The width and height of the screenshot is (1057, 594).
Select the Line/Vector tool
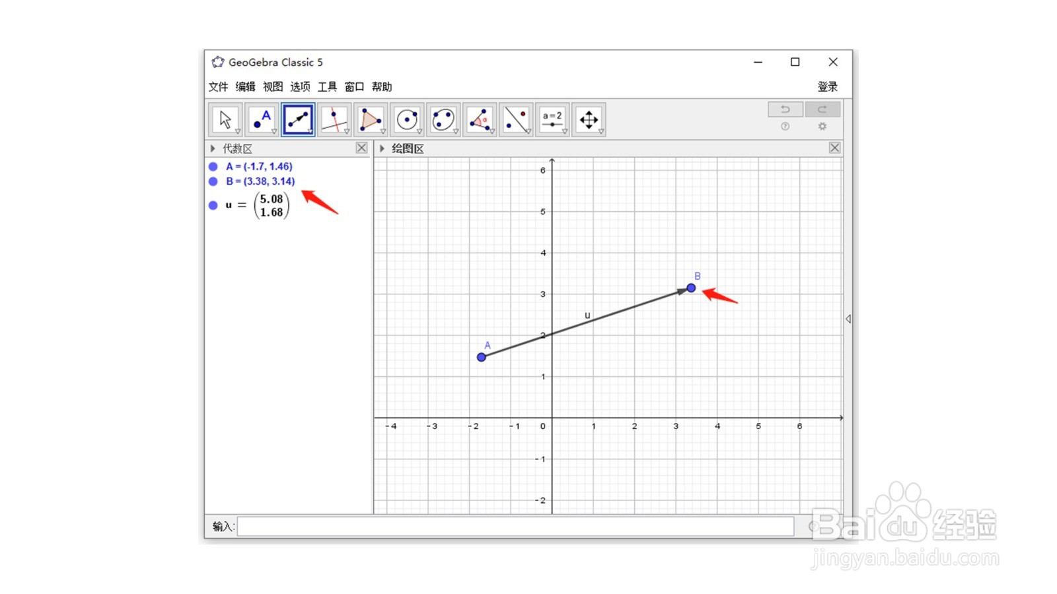point(298,119)
